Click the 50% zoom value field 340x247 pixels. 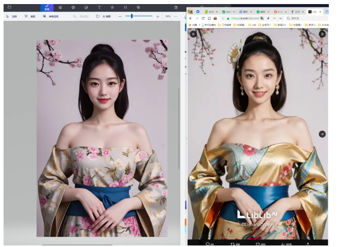click(168, 16)
